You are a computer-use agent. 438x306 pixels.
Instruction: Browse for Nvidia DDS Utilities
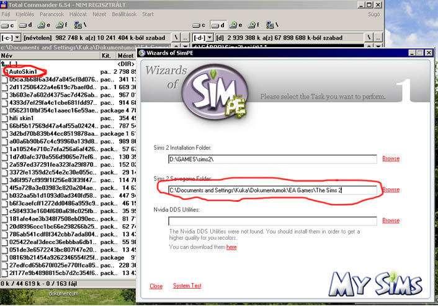pos(391,221)
